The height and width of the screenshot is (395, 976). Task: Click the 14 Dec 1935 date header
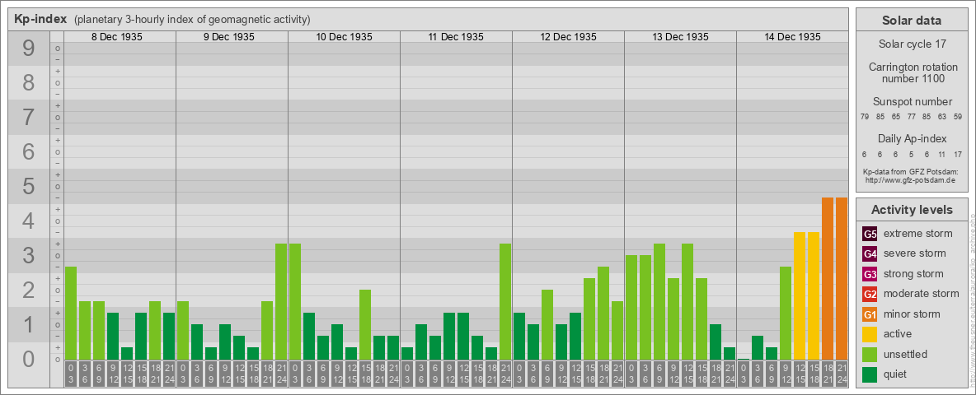coord(792,37)
